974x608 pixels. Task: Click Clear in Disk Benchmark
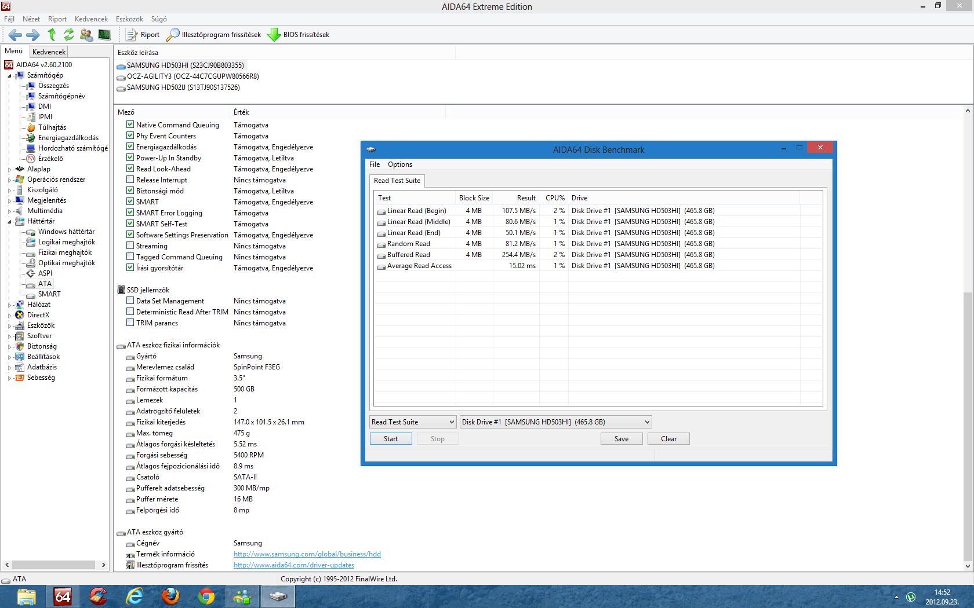[668, 439]
